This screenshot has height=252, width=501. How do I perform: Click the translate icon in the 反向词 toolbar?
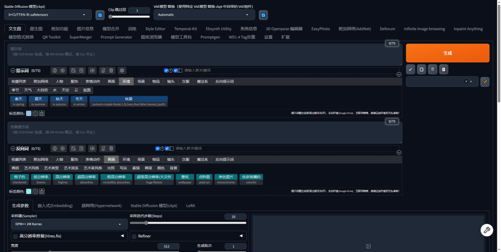(92, 148)
